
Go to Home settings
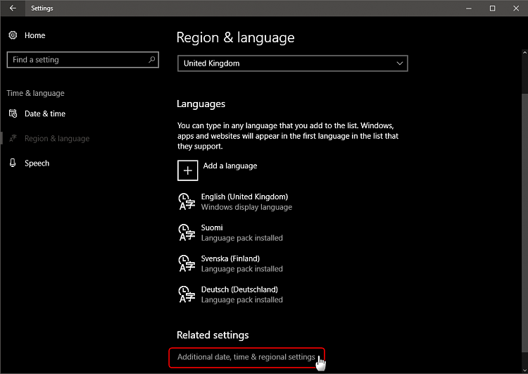click(34, 35)
